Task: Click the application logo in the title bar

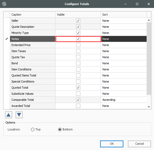Action: (4, 4)
